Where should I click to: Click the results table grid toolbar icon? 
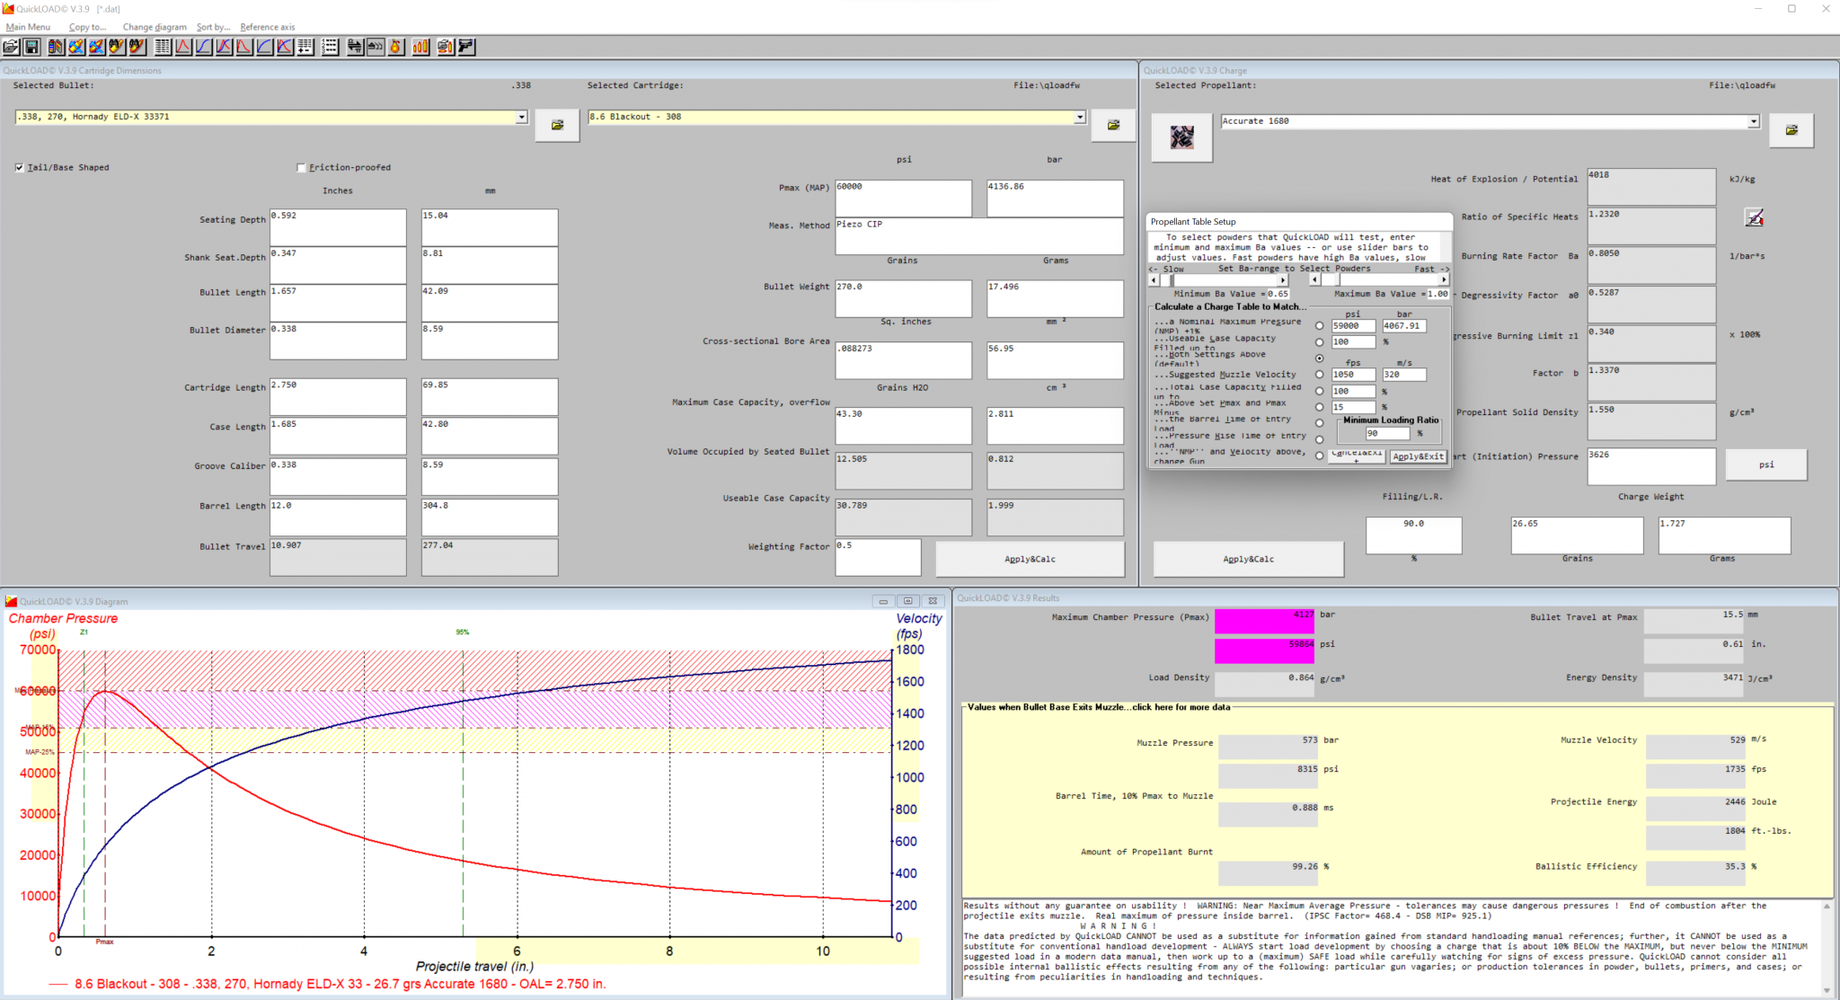click(163, 47)
